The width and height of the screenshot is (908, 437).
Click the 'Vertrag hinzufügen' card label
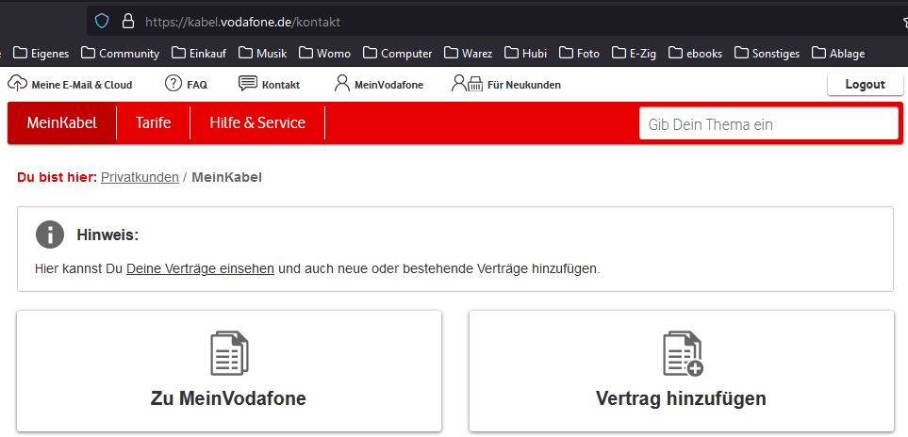pos(681,398)
